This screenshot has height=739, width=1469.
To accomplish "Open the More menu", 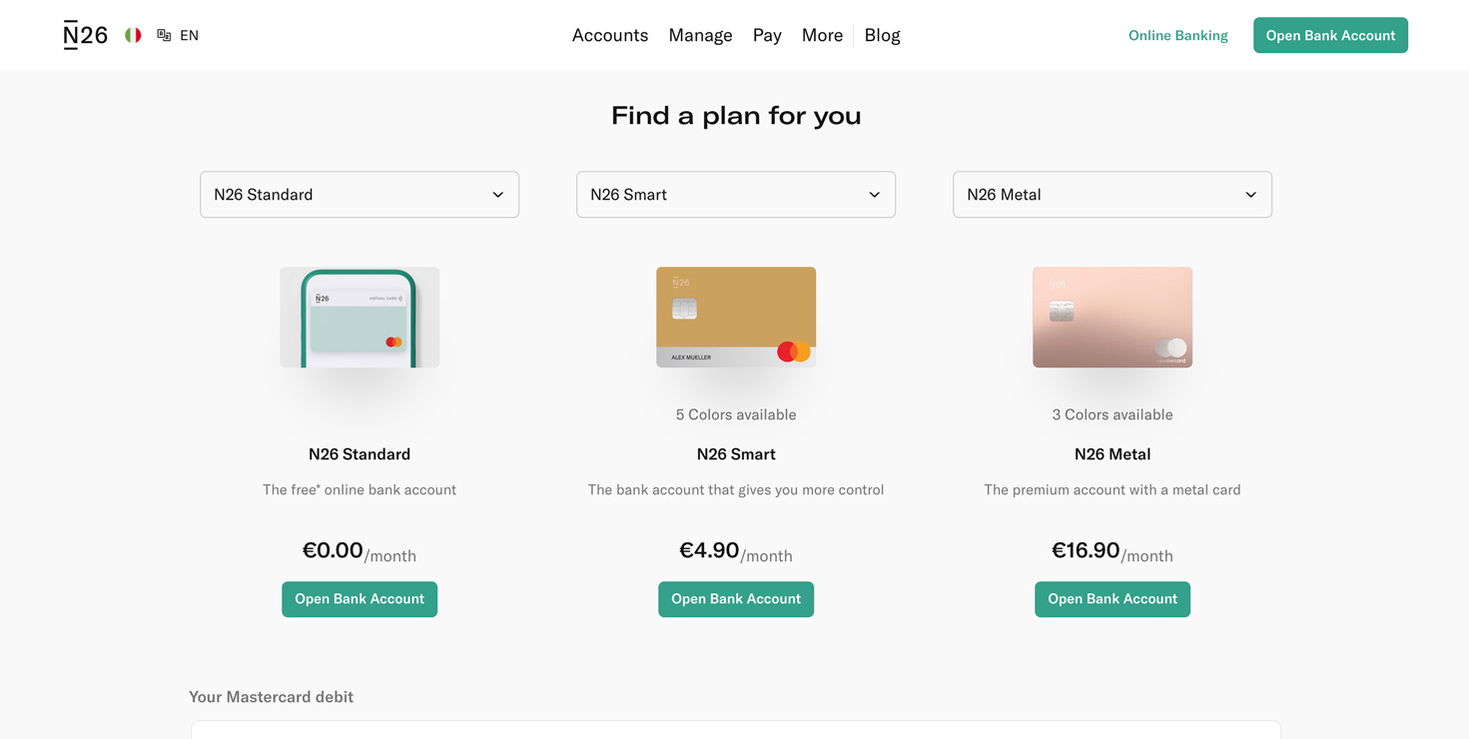I will (822, 35).
